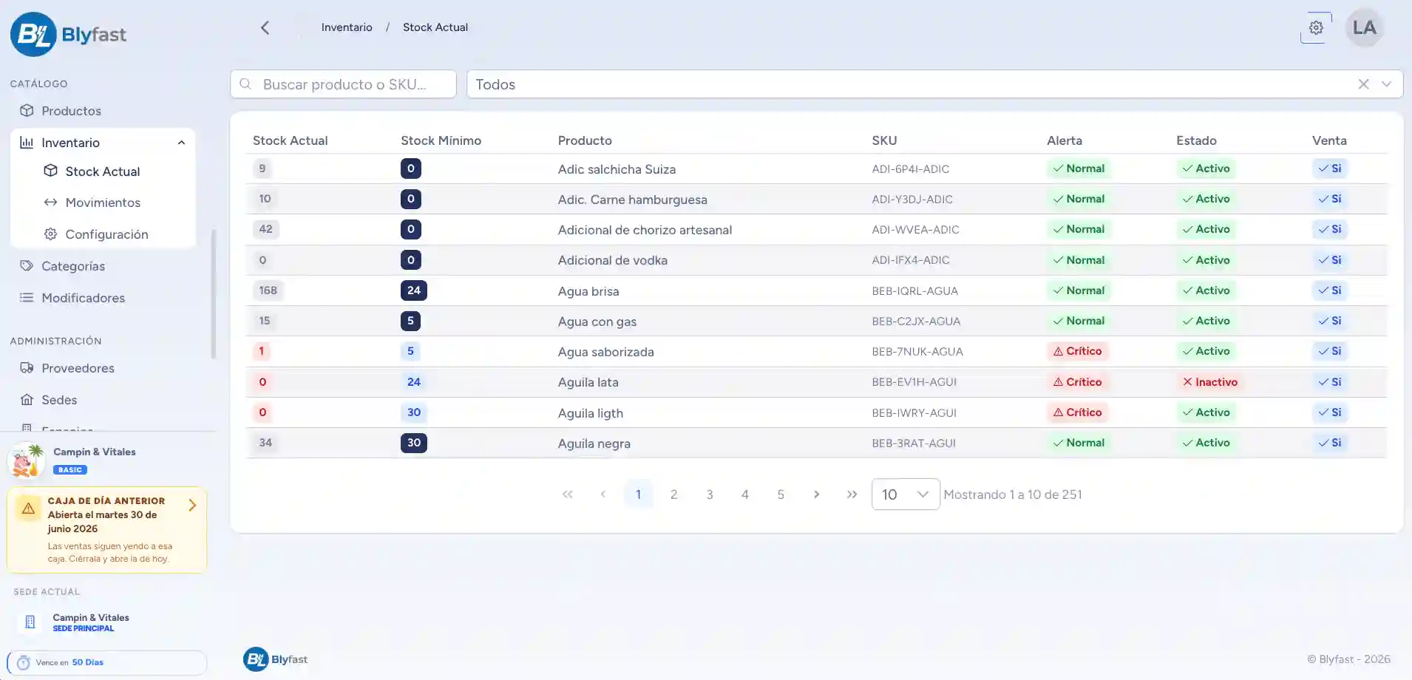The image size is (1412, 680).
Task: Expand the Todos filter dropdown arrow
Action: point(1387,84)
